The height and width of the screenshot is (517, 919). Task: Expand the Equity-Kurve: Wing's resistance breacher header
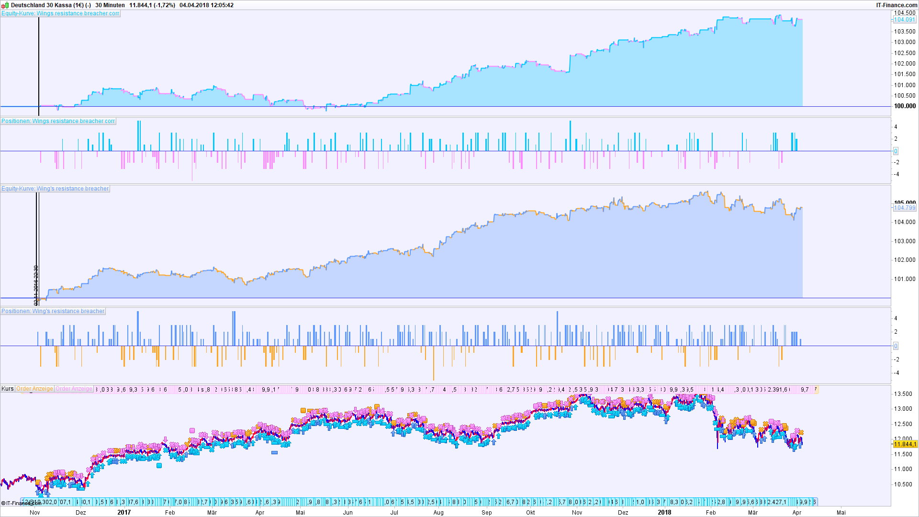[56, 189]
